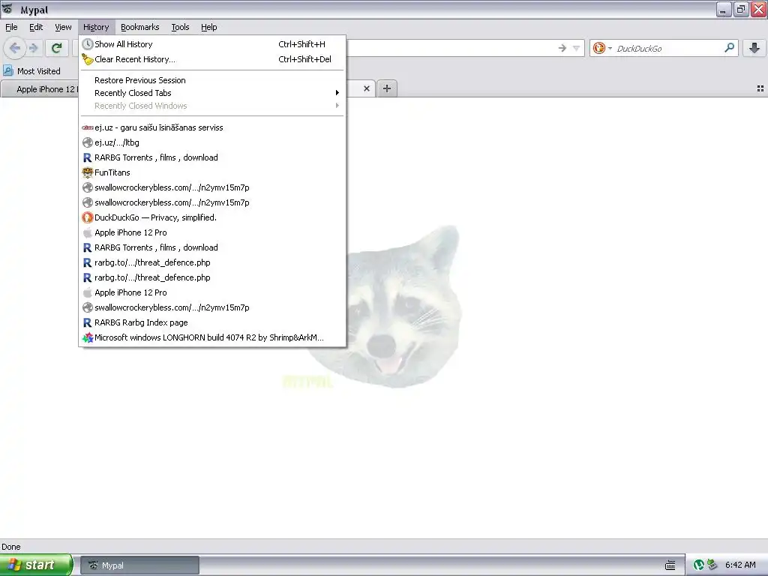Choose Show All History

(x=212, y=44)
